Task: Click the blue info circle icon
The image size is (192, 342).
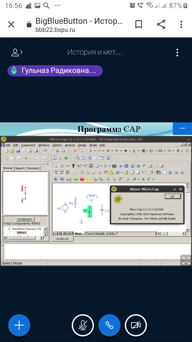Action: [126, 166]
